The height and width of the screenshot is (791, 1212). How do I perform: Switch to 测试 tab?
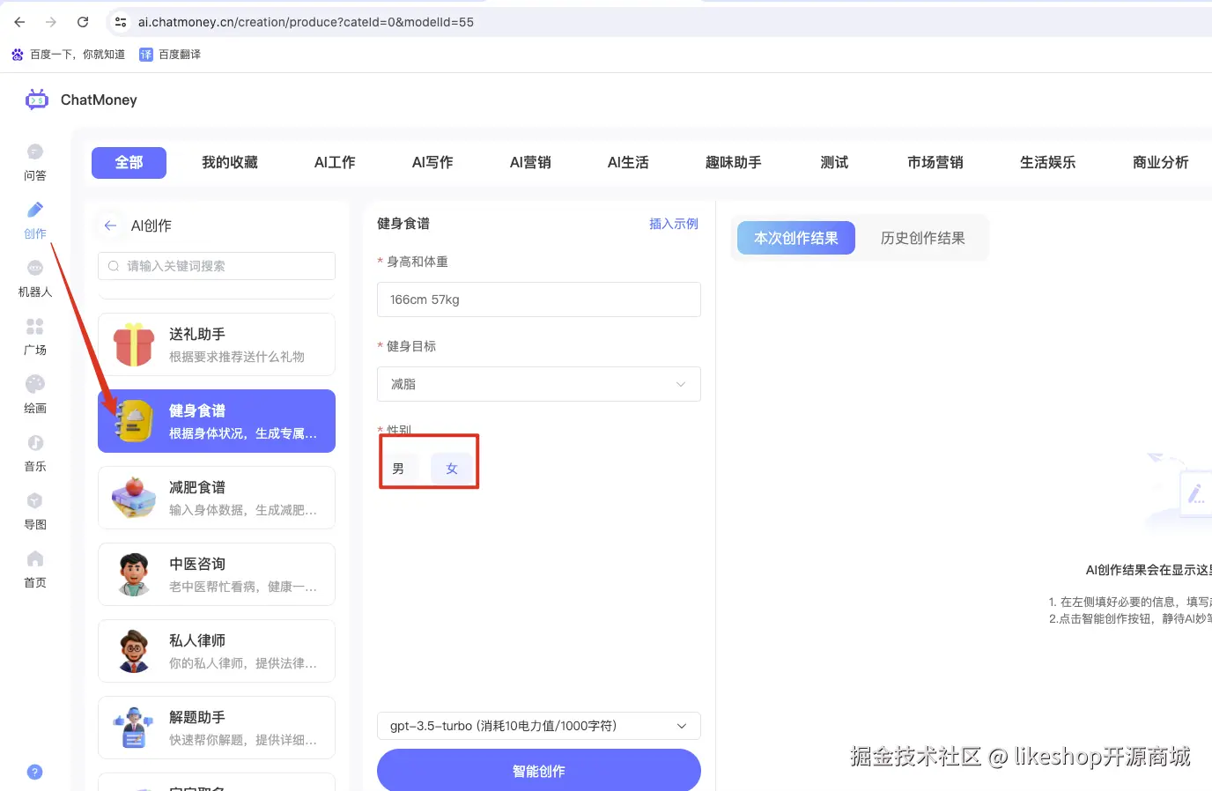[834, 162]
